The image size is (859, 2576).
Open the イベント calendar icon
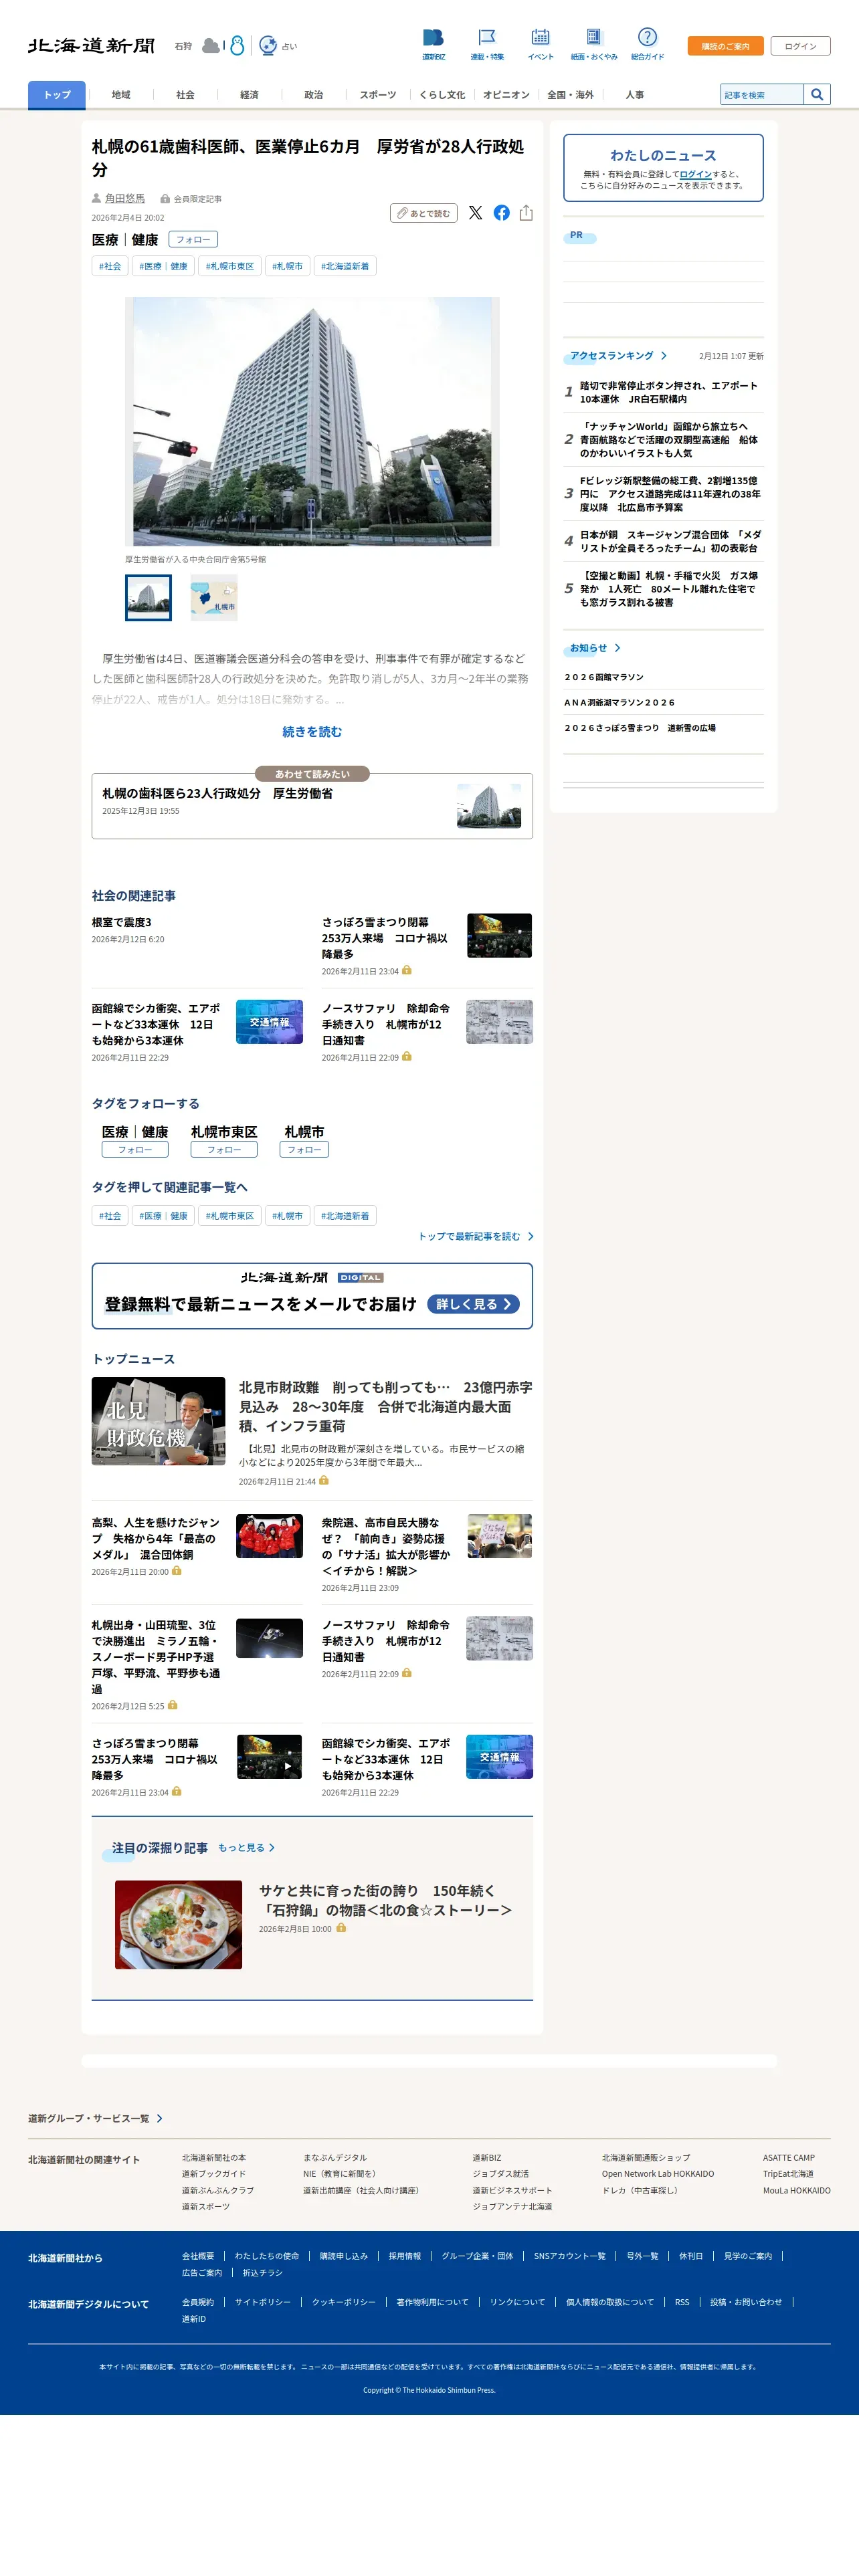[540, 38]
